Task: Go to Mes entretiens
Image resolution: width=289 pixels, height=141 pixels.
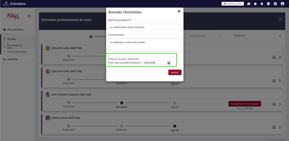Action: [15, 30]
